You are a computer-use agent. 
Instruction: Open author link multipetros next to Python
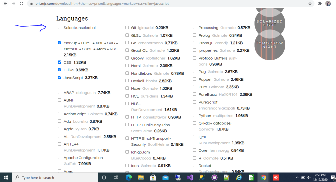(223, 116)
